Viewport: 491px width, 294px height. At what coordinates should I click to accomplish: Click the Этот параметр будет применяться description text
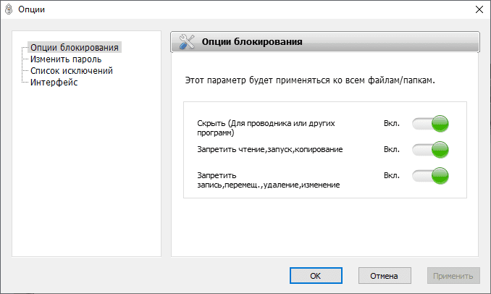tap(310, 80)
